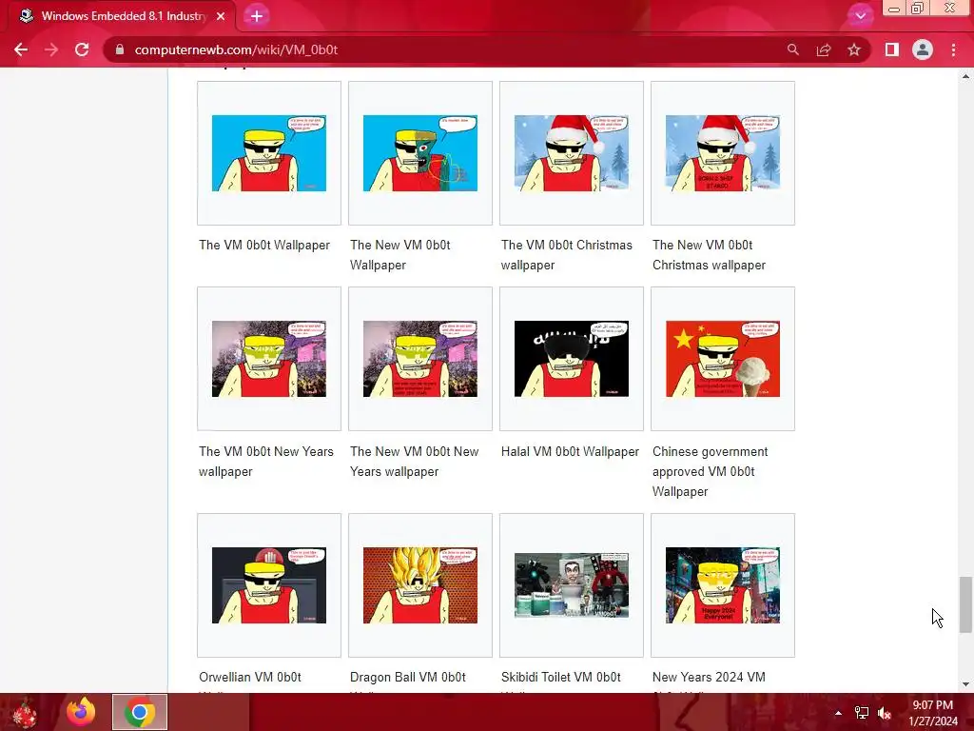974x731 pixels.
Task: View site security lock info
Action: 120,49
